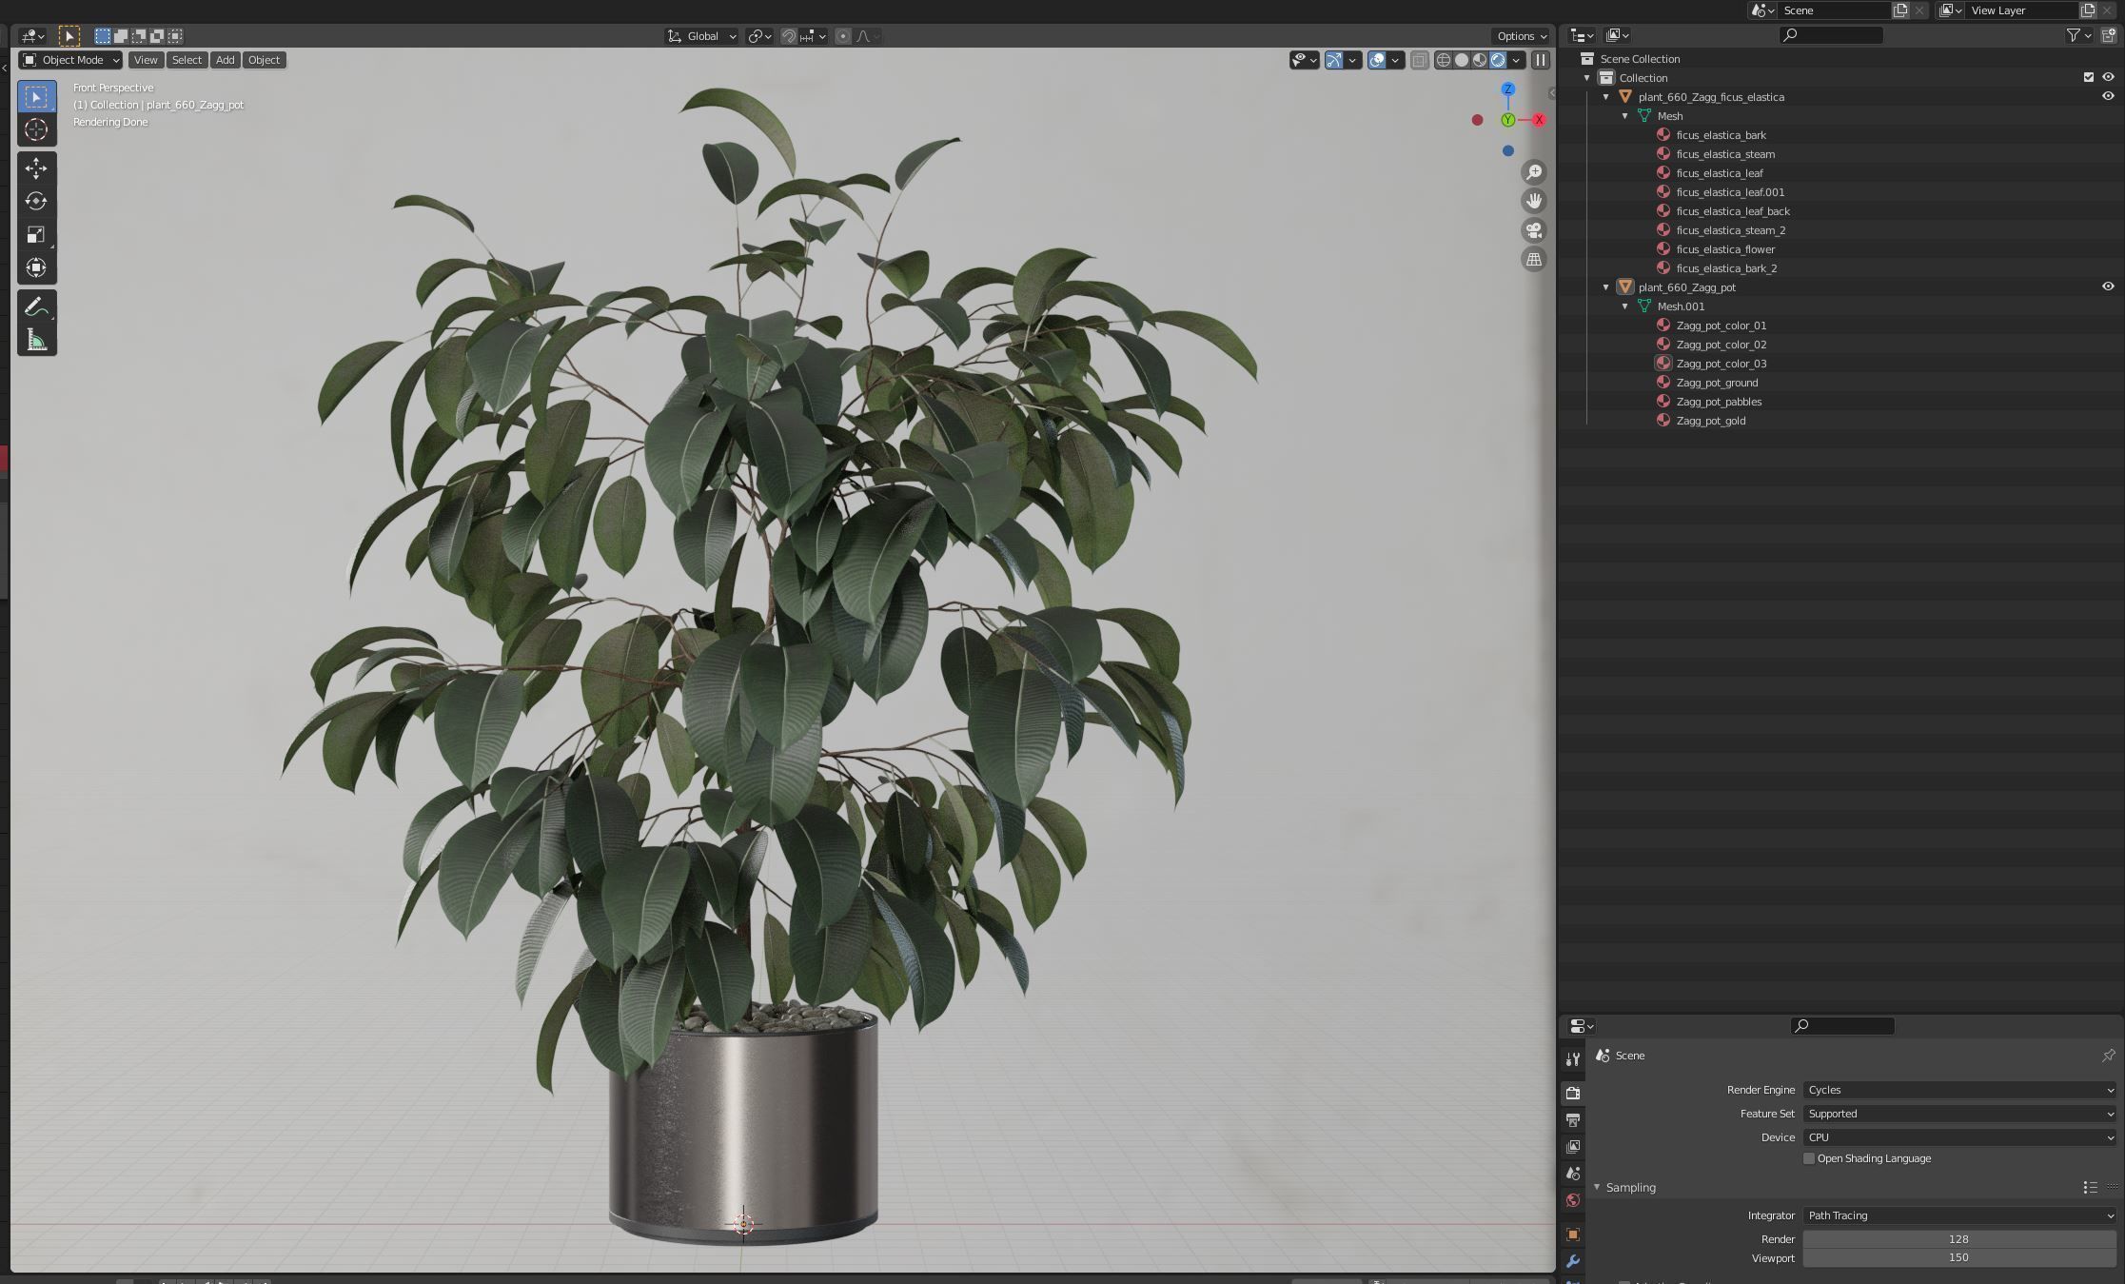
Task: Hide plant_660_Zagg_pot with its eye icon
Action: [2107, 286]
